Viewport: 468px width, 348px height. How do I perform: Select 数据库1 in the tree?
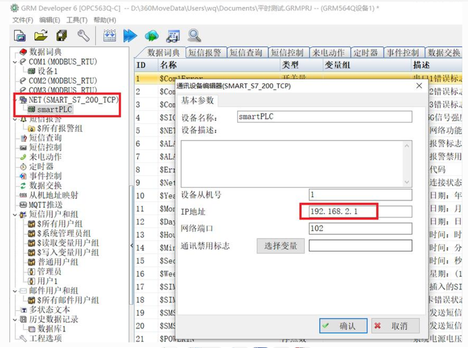[52, 329]
